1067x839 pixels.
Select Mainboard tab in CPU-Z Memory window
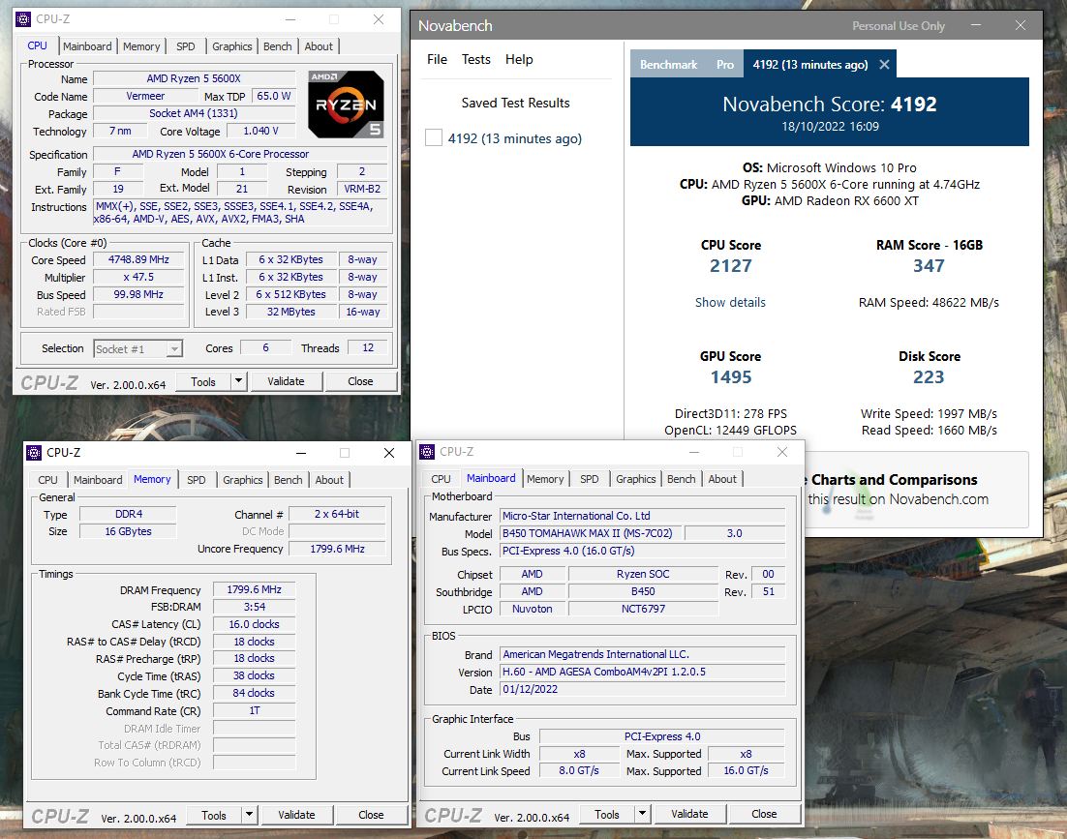[x=98, y=480]
